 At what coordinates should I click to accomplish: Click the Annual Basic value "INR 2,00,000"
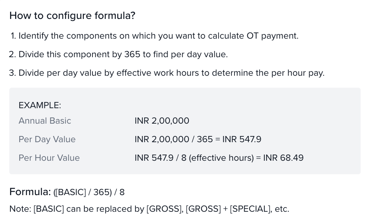pyautogui.click(x=162, y=121)
